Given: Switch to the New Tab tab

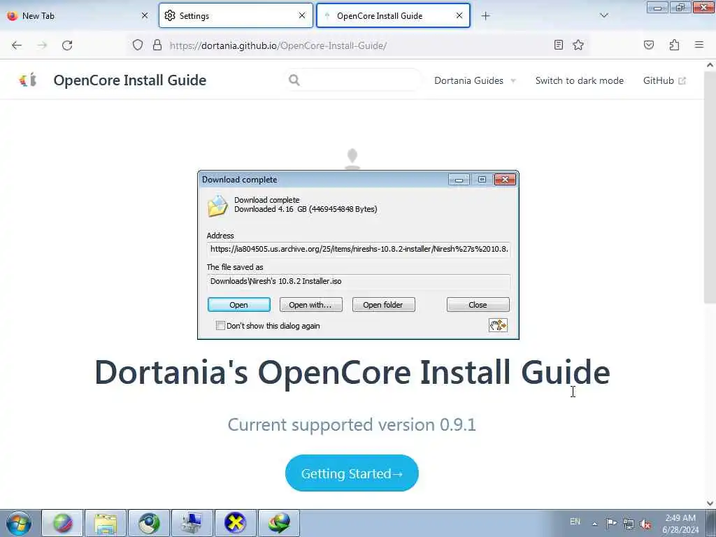Looking at the screenshot, I should pyautogui.click(x=77, y=15).
